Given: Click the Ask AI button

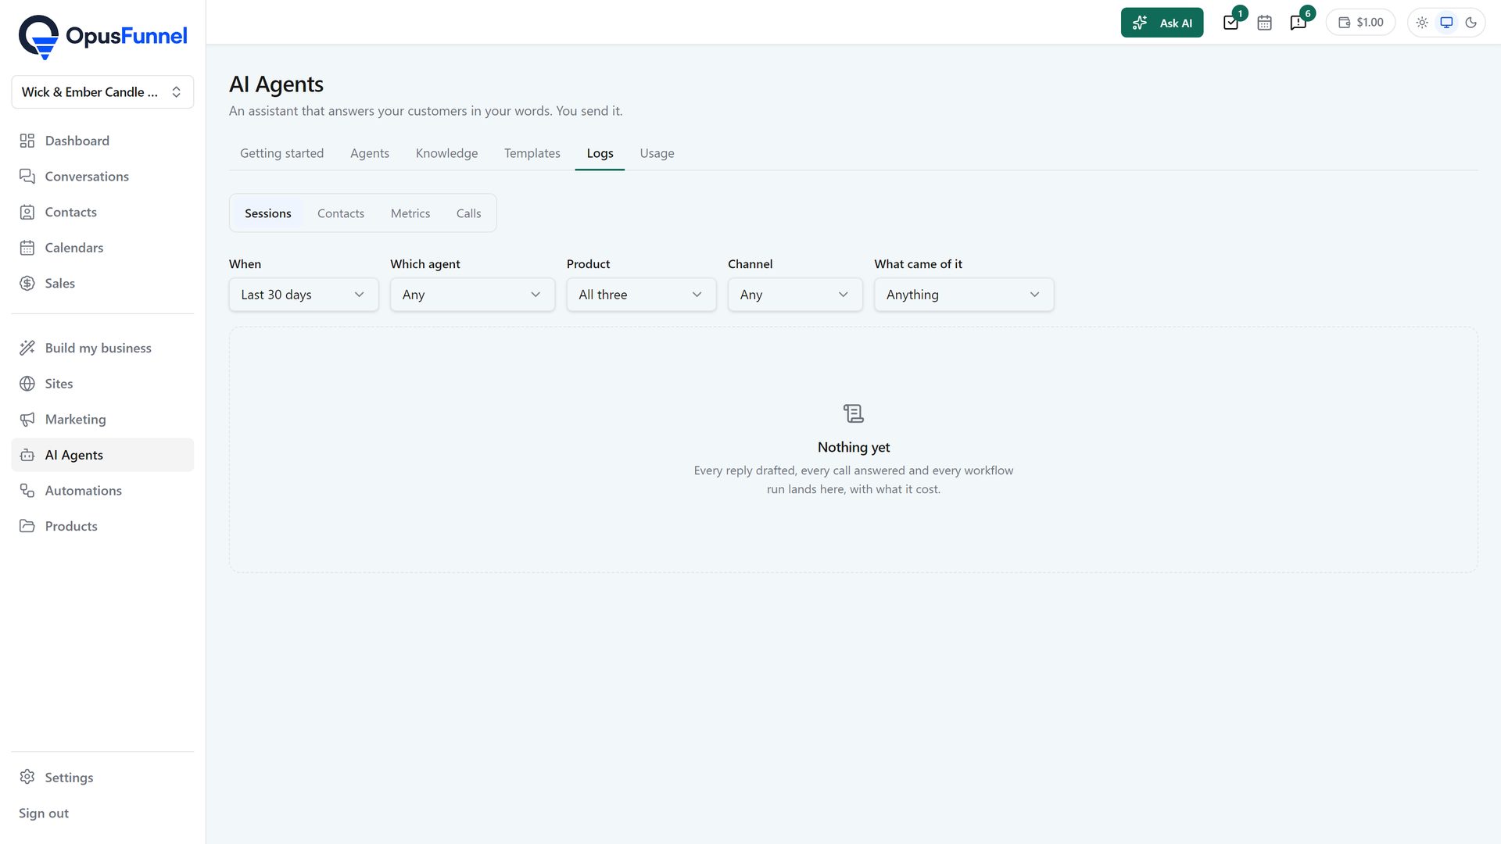Looking at the screenshot, I should click(1162, 23).
